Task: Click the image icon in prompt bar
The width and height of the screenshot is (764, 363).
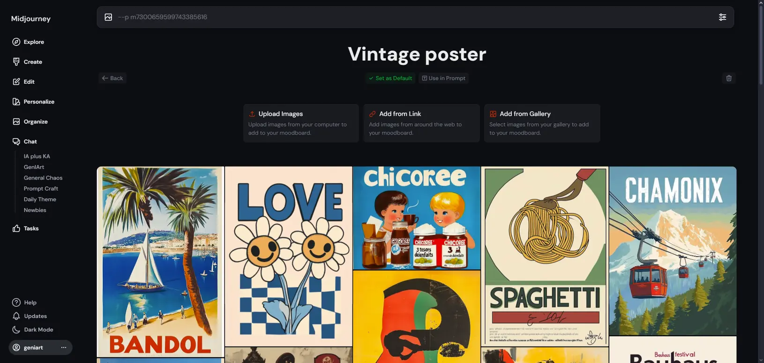Action: [108, 17]
